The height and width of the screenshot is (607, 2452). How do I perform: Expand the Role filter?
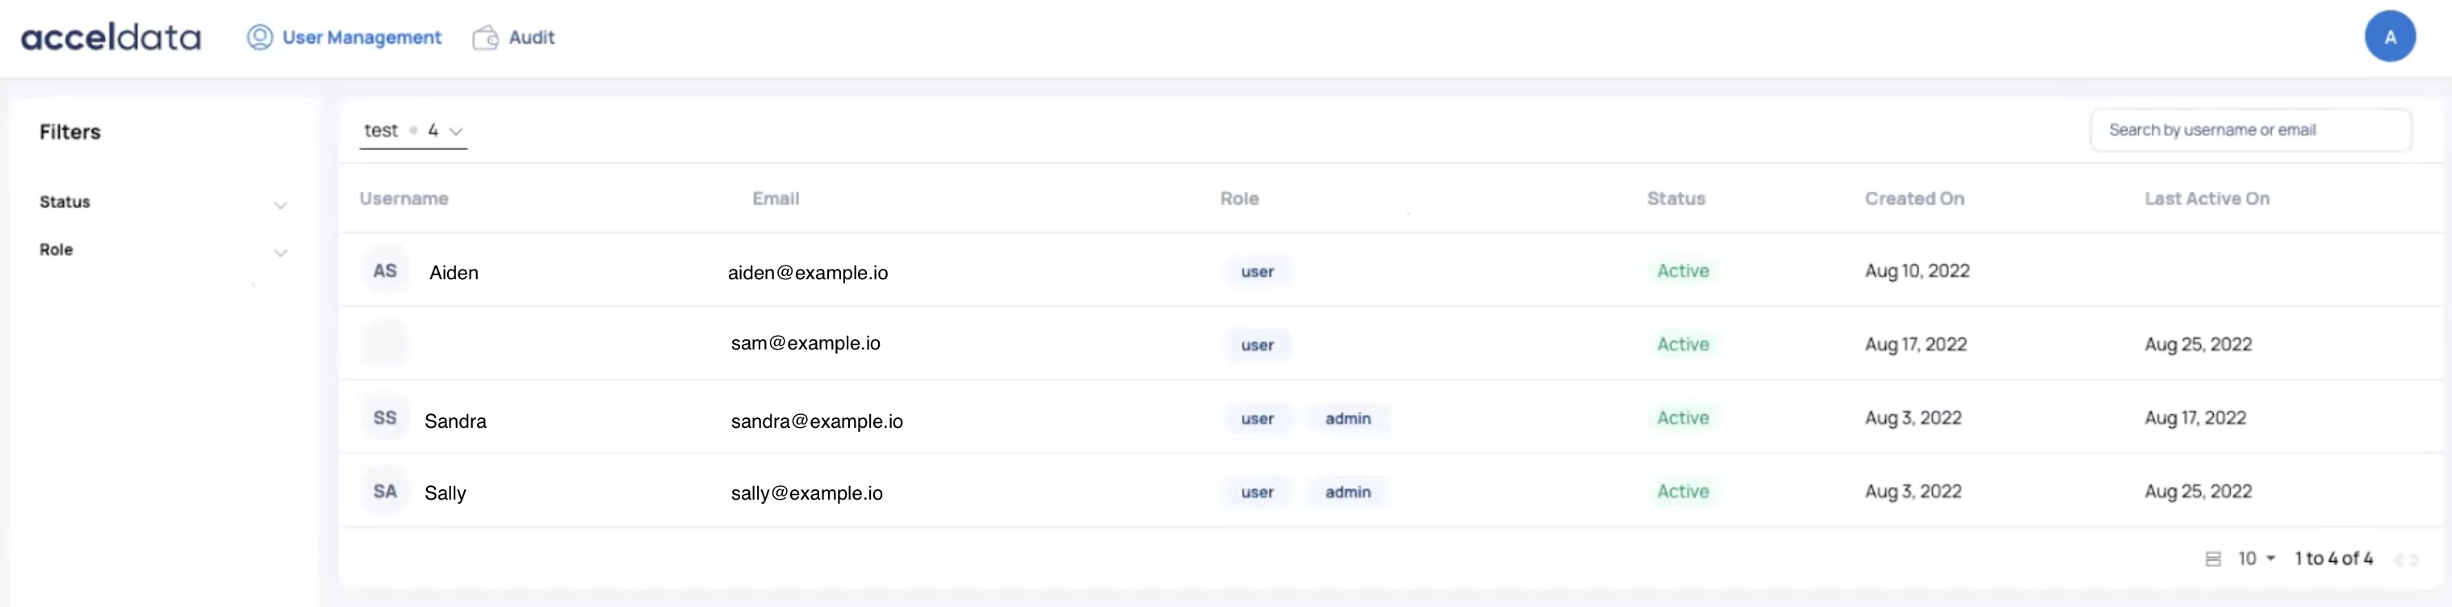click(x=280, y=252)
